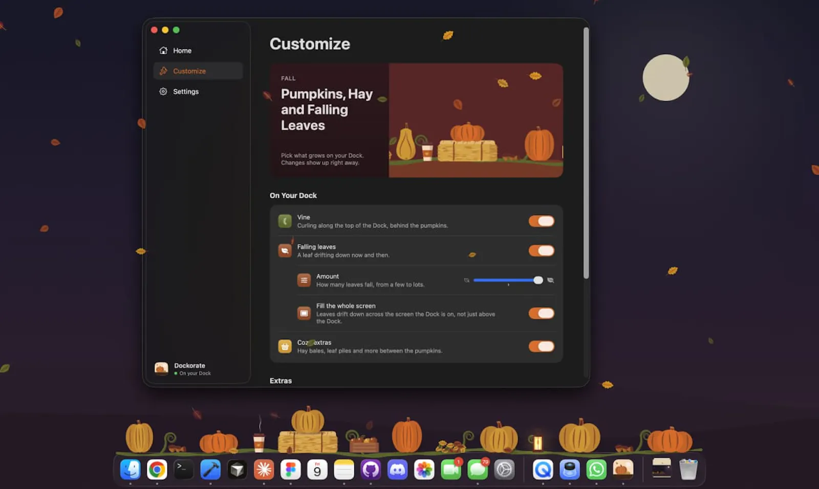Open FaceTime from the Dock
The height and width of the screenshot is (489, 819).
(451, 469)
